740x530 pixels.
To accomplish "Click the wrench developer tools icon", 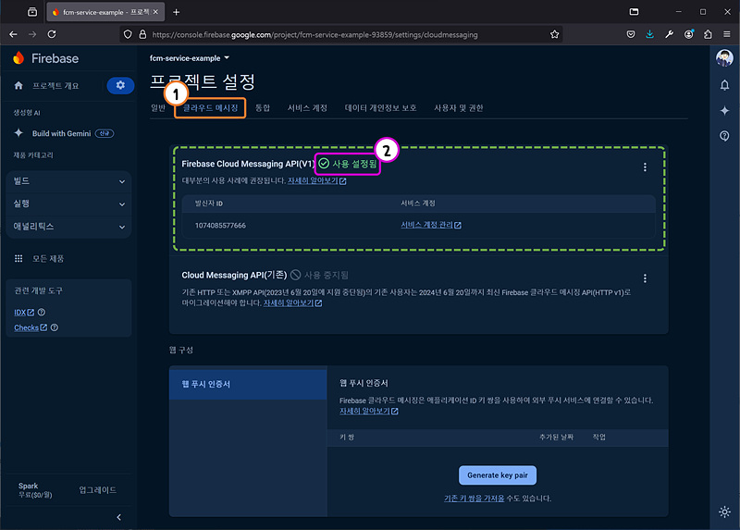I will tap(669, 34).
